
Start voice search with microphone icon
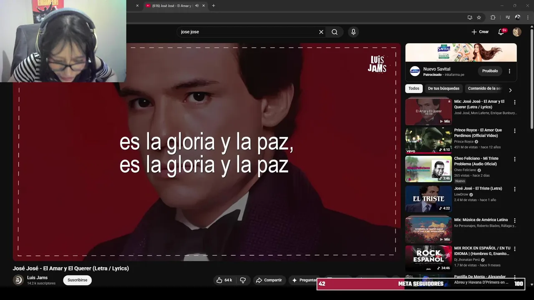353,32
